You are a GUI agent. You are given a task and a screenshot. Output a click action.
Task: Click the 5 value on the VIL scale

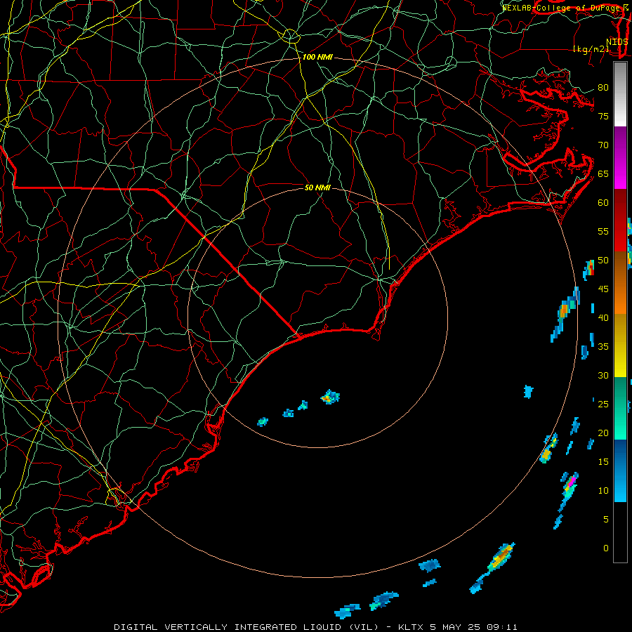pos(606,520)
